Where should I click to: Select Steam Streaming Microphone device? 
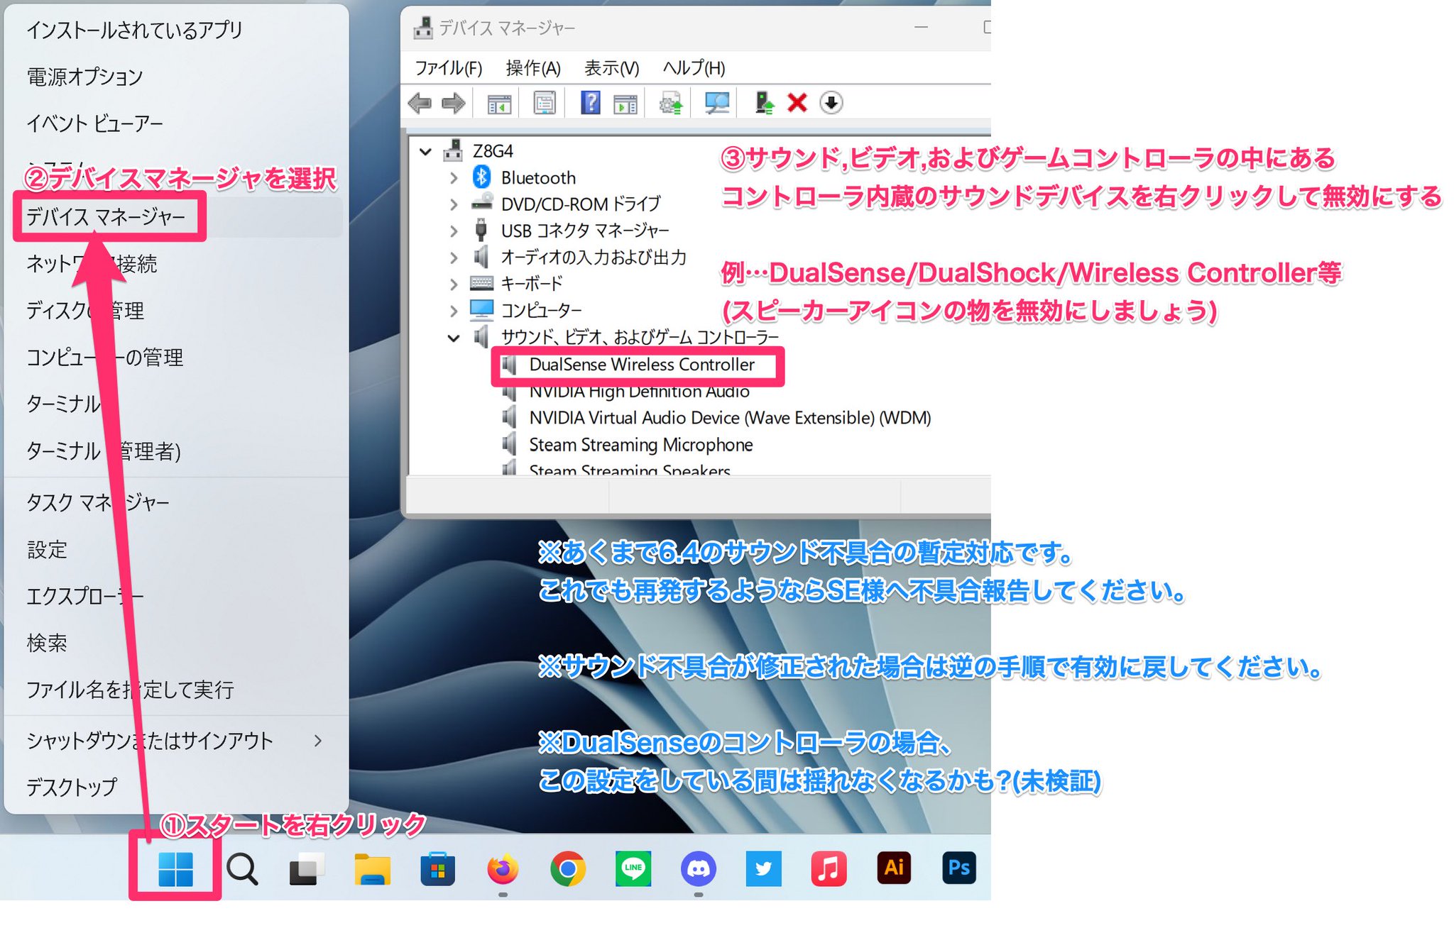point(641,445)
